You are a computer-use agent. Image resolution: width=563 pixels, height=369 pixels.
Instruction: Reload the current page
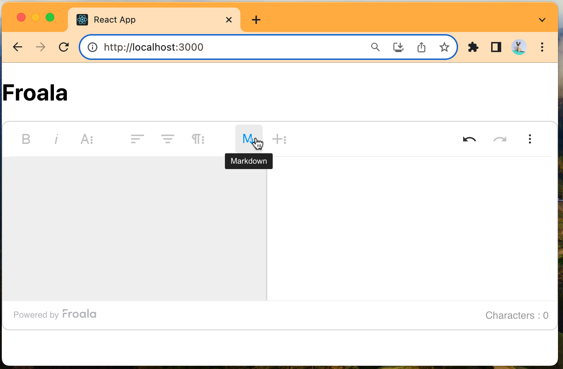(64, 47)
